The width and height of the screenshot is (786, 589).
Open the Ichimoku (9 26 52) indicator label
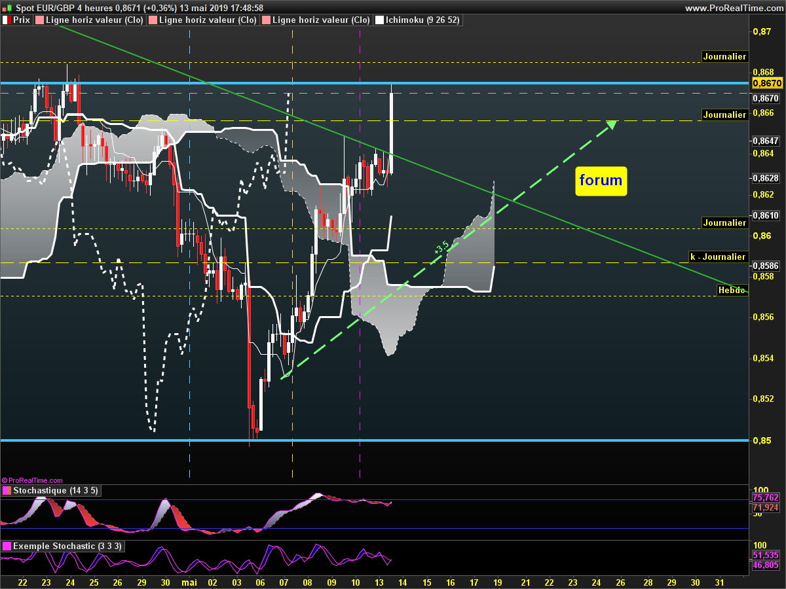419,20
